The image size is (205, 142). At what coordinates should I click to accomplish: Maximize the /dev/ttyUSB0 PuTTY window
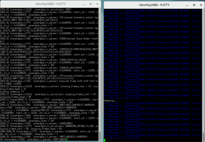194,5
